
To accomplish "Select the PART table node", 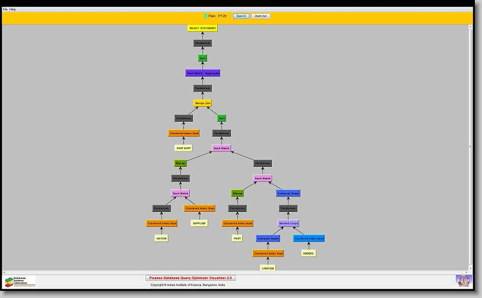I will click(x=237, y=238).
